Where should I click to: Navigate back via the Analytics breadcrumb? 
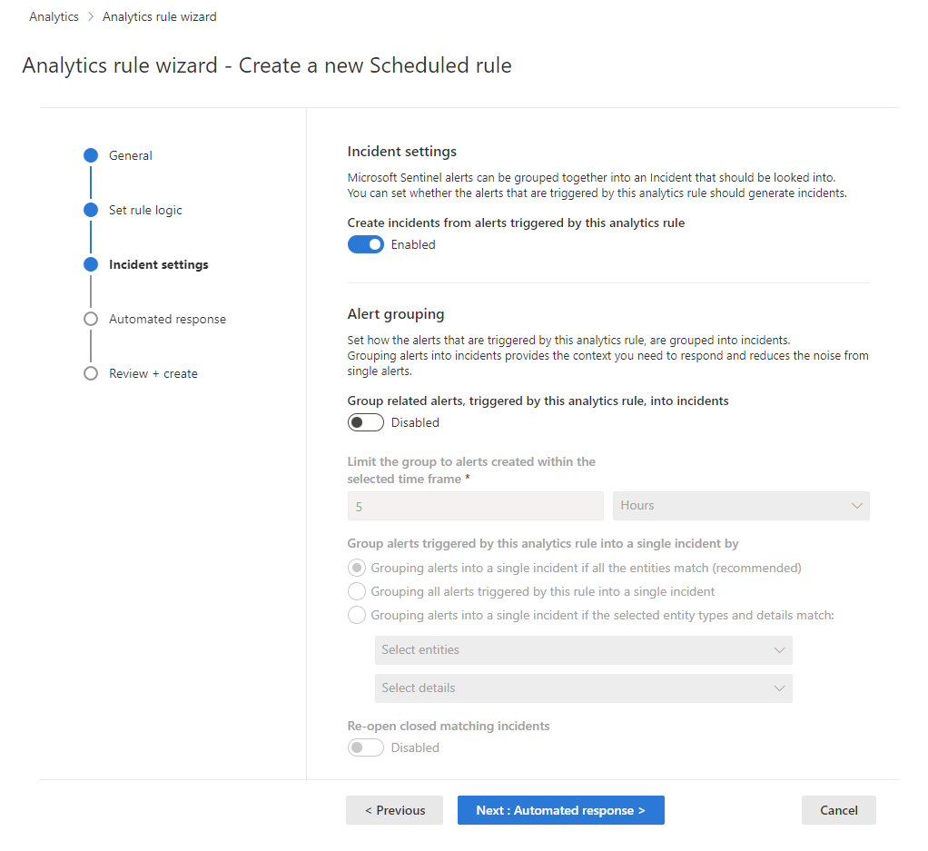(x=54, y=16)
